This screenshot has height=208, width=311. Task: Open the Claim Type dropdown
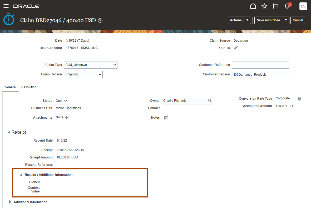[90, 65]
